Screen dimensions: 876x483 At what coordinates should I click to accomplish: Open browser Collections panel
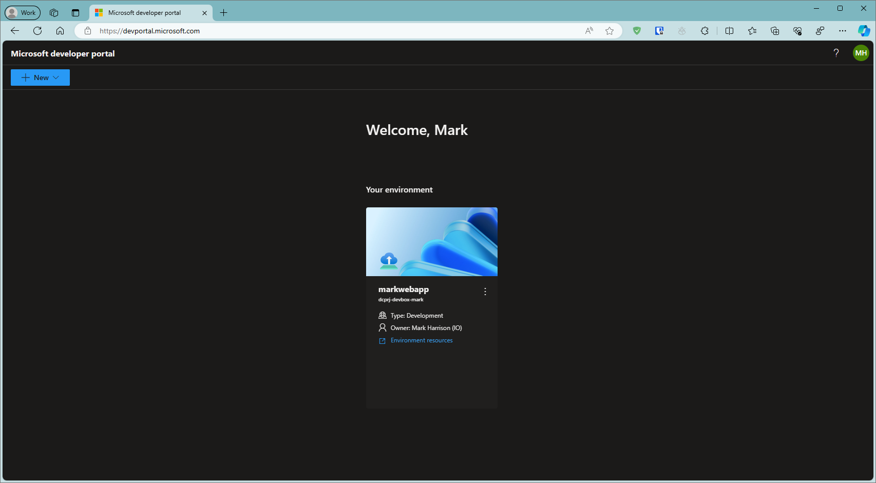point(775,31)
